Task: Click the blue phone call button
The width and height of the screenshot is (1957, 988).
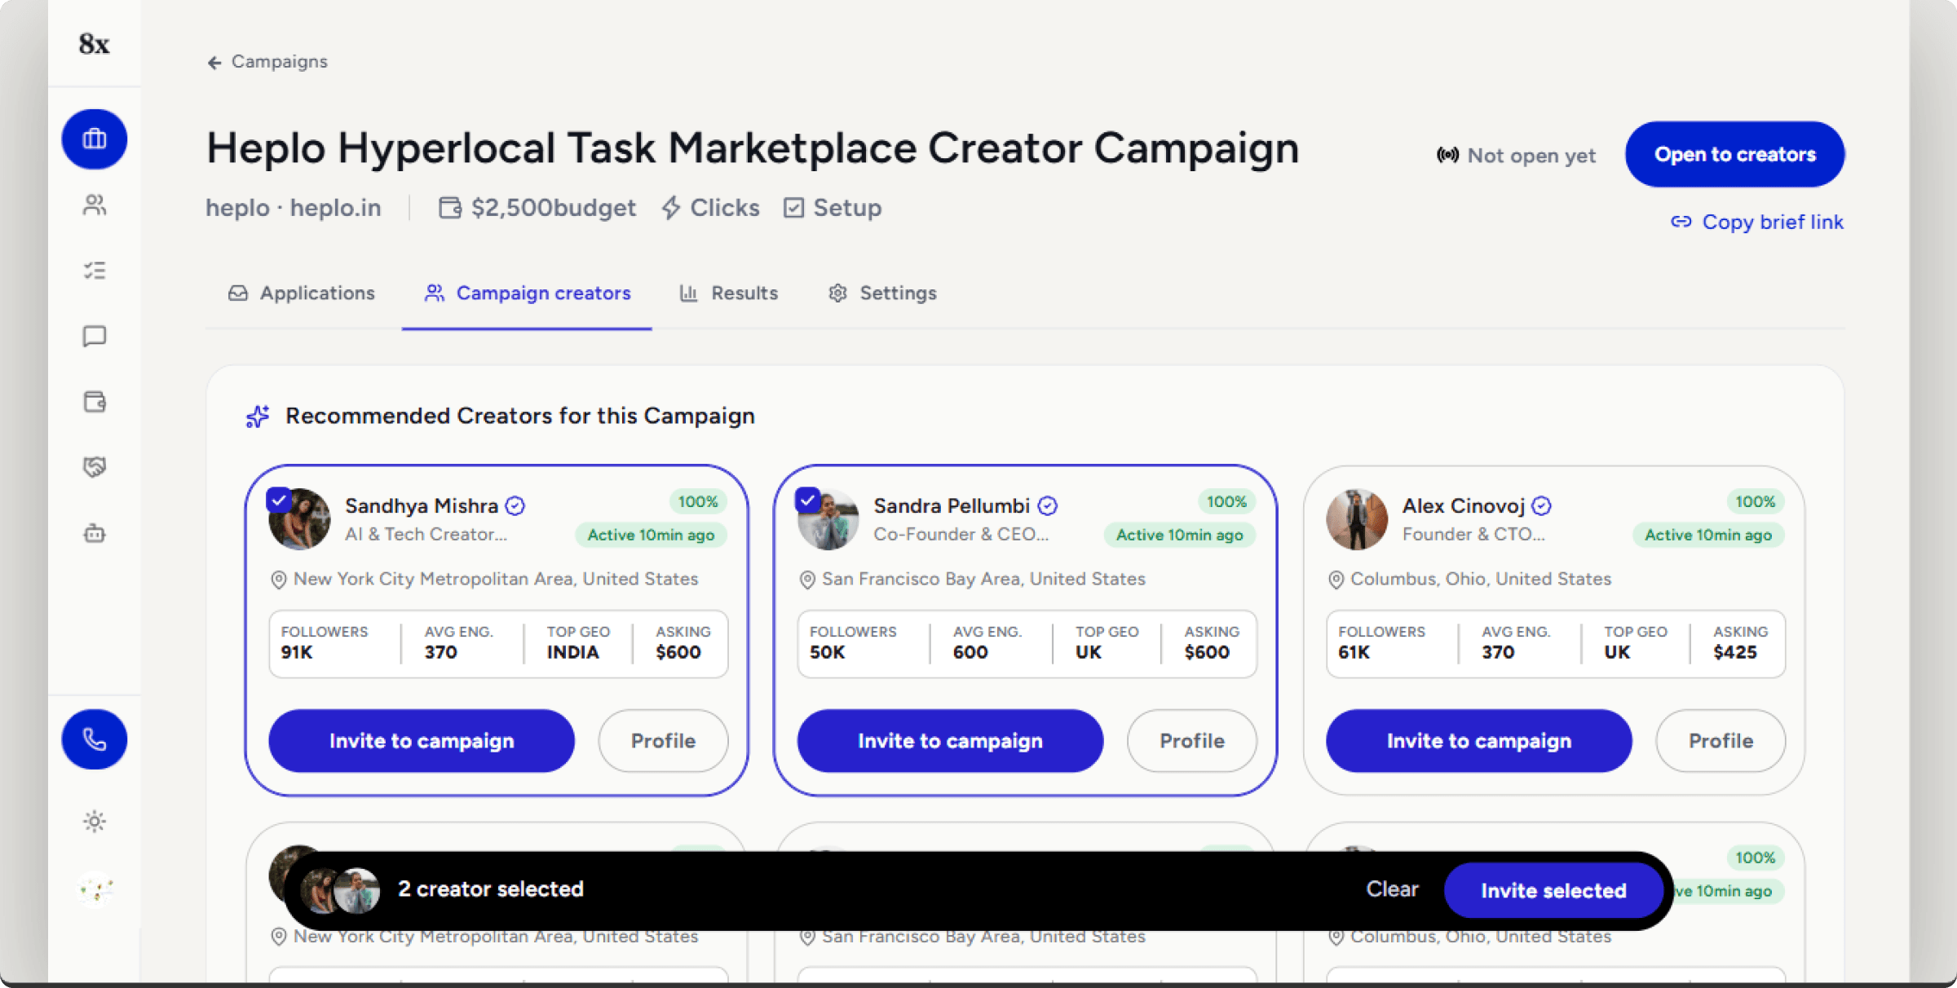Action: click(95, 739)
